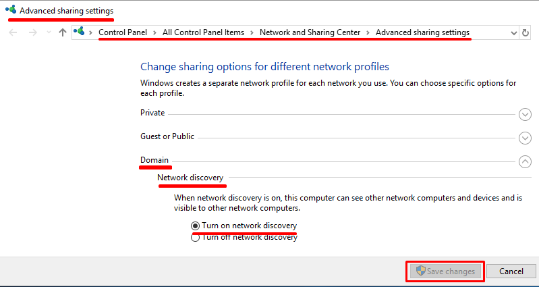
Task: Click Advanced sharing settings breadcrumb
Action: point(422,32)
